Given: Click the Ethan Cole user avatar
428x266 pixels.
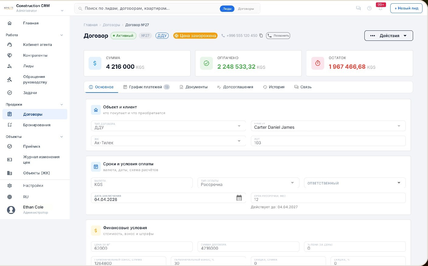Looking at the screenshot, I should pos(11,210).
